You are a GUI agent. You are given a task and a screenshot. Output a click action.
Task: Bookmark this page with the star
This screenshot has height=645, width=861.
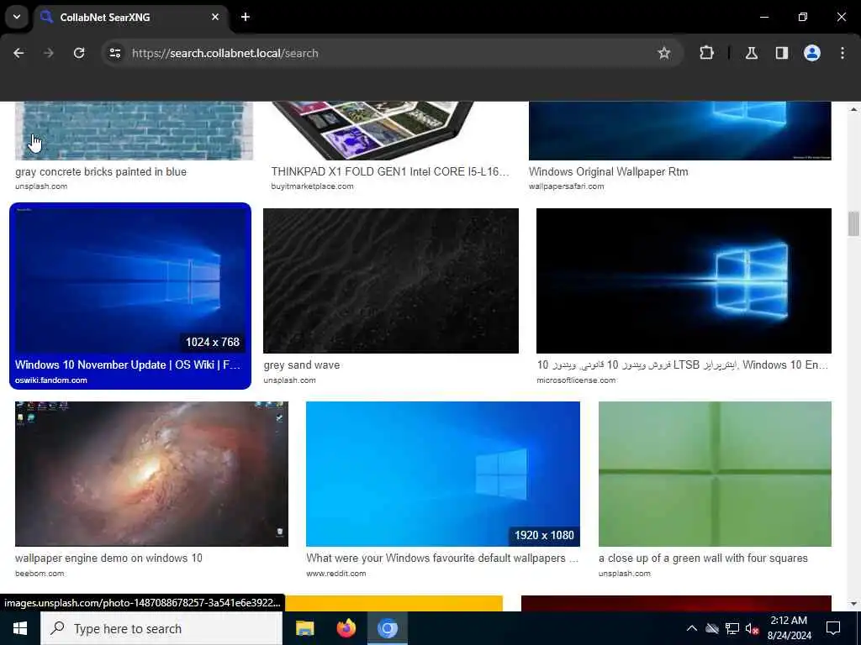664,53
